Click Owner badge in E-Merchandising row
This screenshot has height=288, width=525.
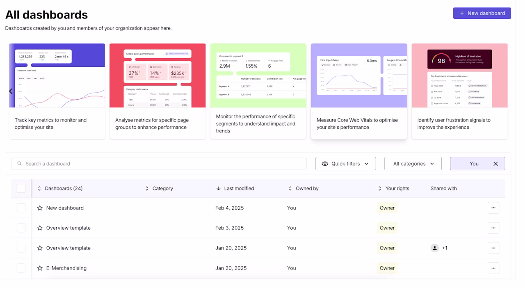(x=387, y=268)
